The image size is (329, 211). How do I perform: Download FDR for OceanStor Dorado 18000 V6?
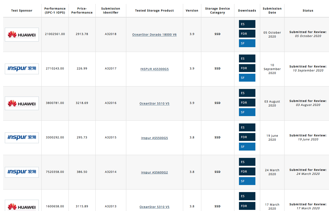[x=247, y=34]
